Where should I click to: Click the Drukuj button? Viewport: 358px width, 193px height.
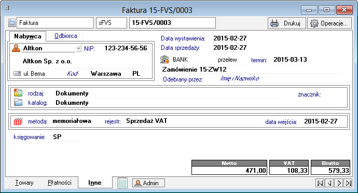pos(287,23)
